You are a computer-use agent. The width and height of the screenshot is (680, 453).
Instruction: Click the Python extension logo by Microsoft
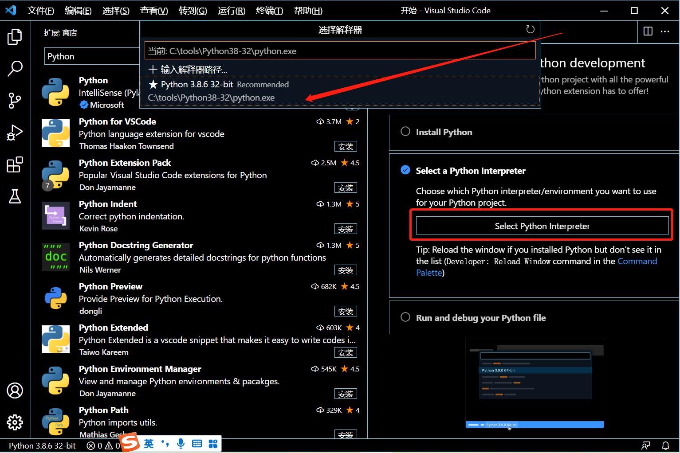(x=55, y=92)
